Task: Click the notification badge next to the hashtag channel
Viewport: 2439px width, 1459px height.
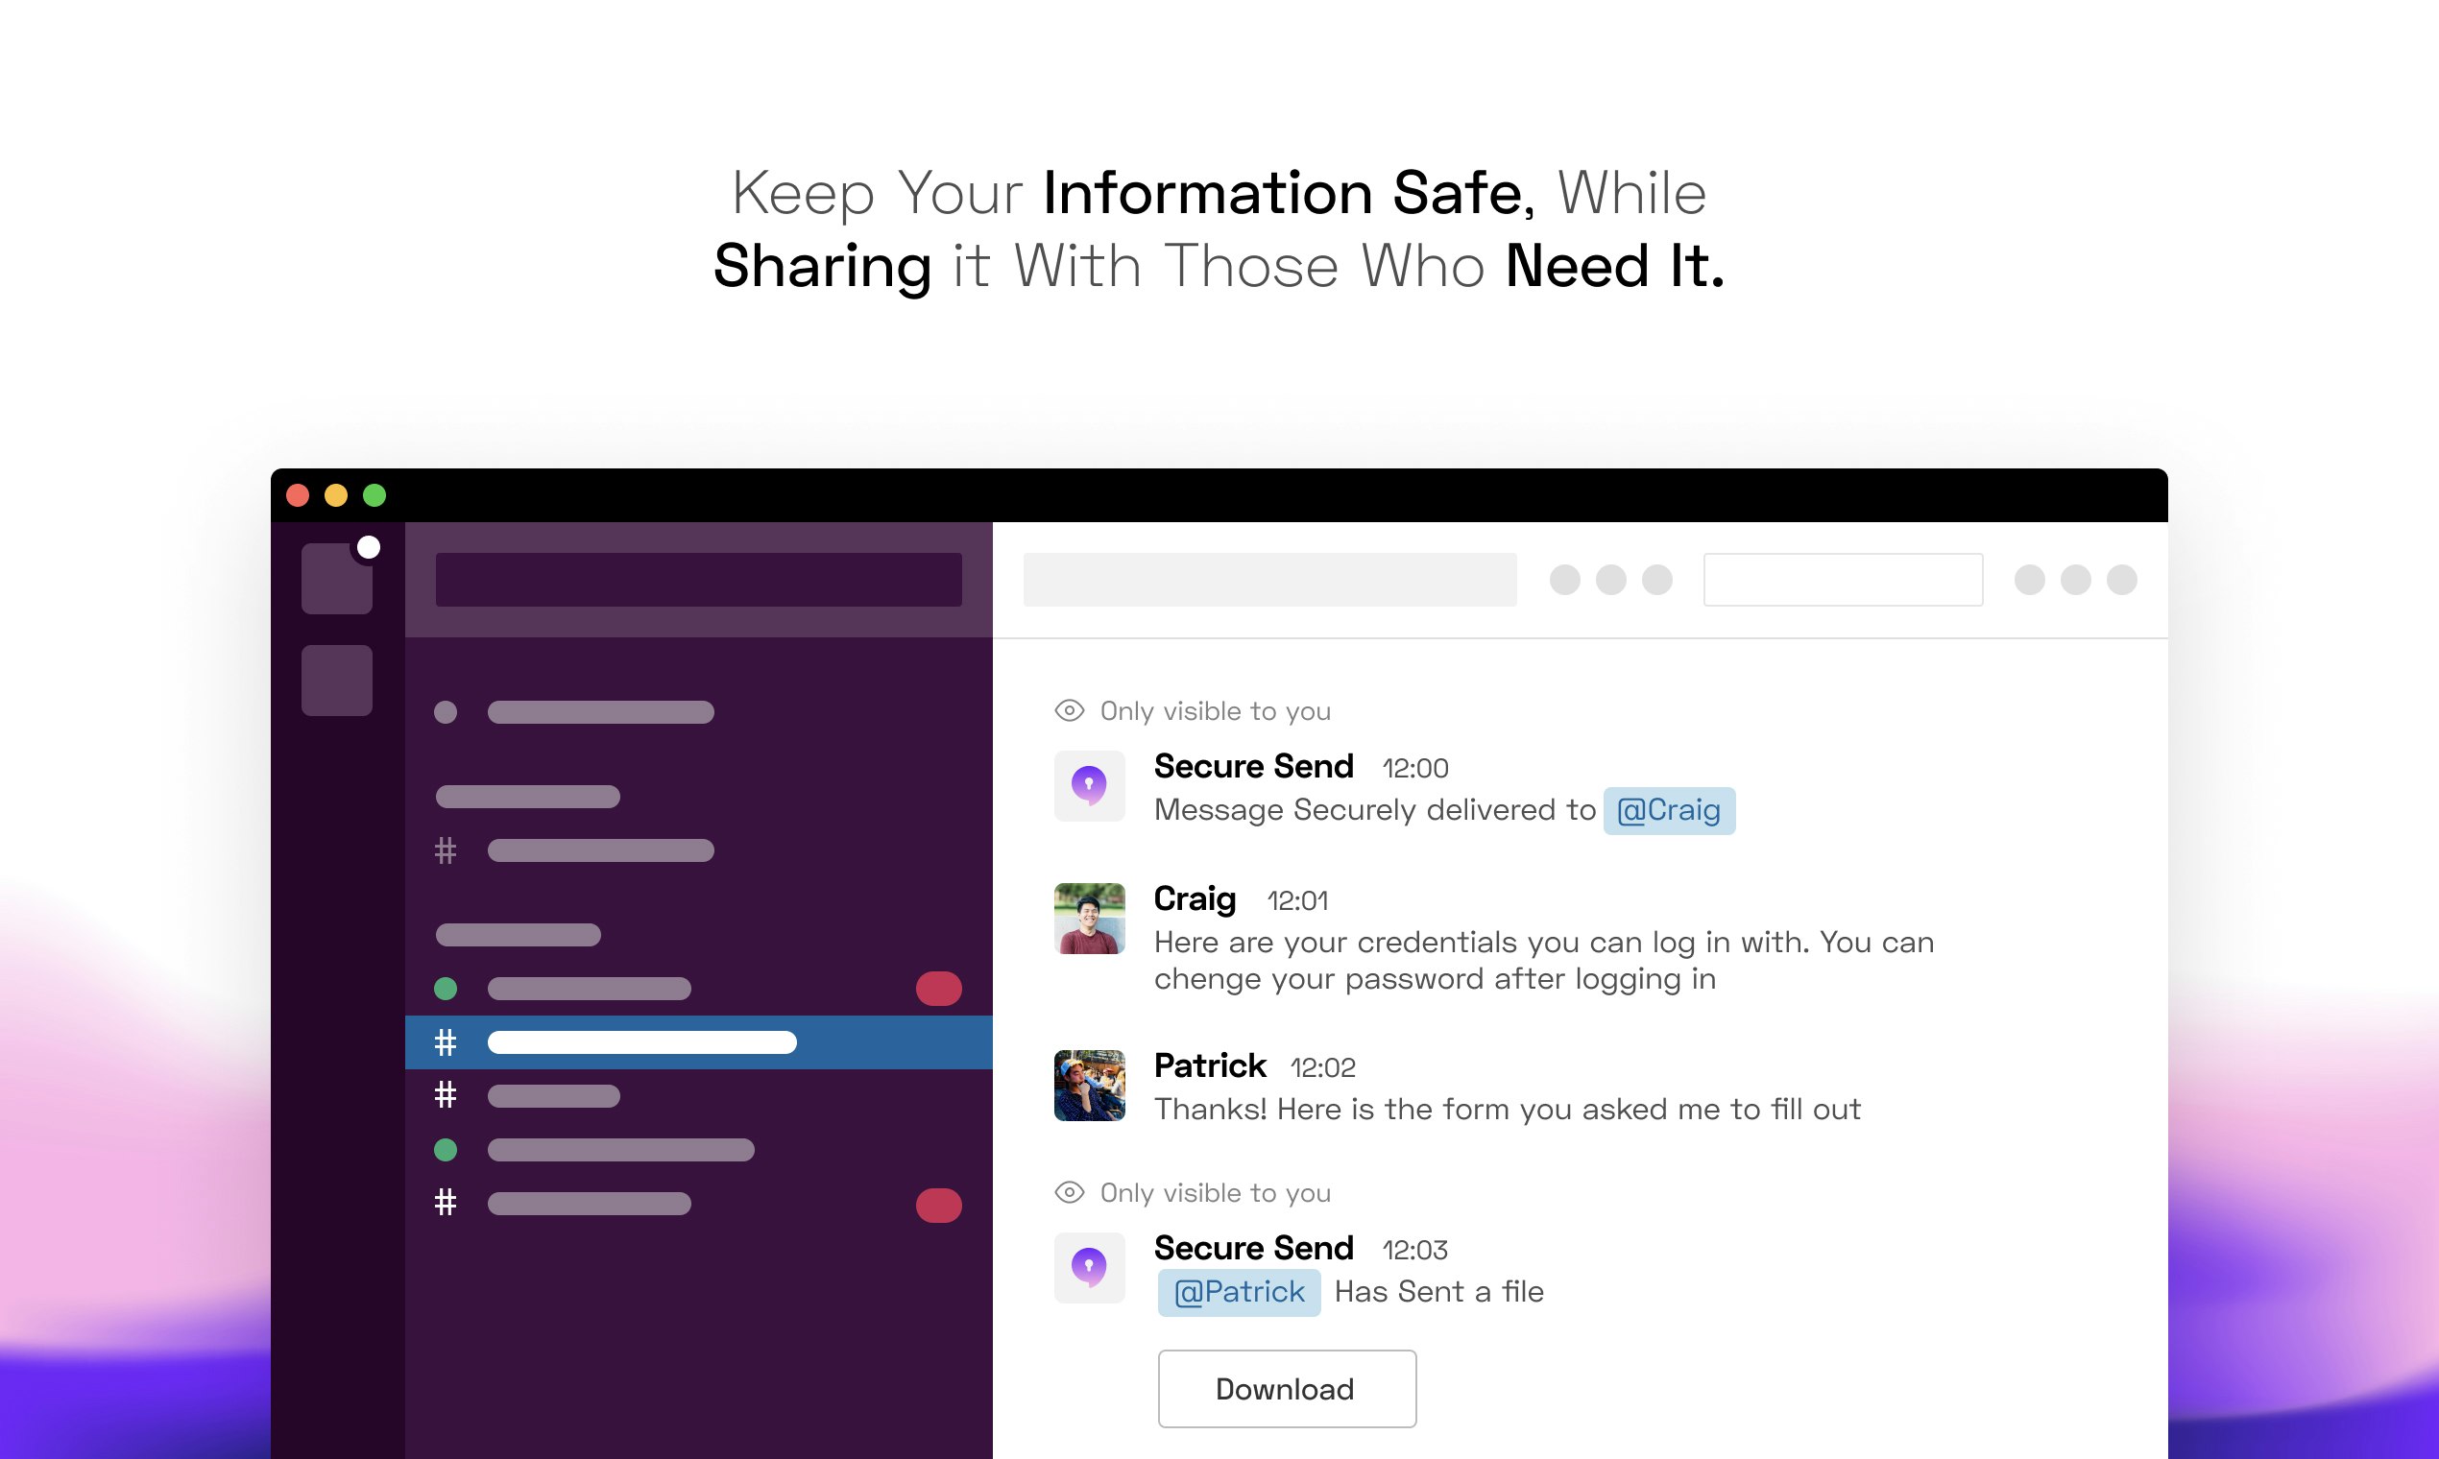Action: tap(939, 1204)
